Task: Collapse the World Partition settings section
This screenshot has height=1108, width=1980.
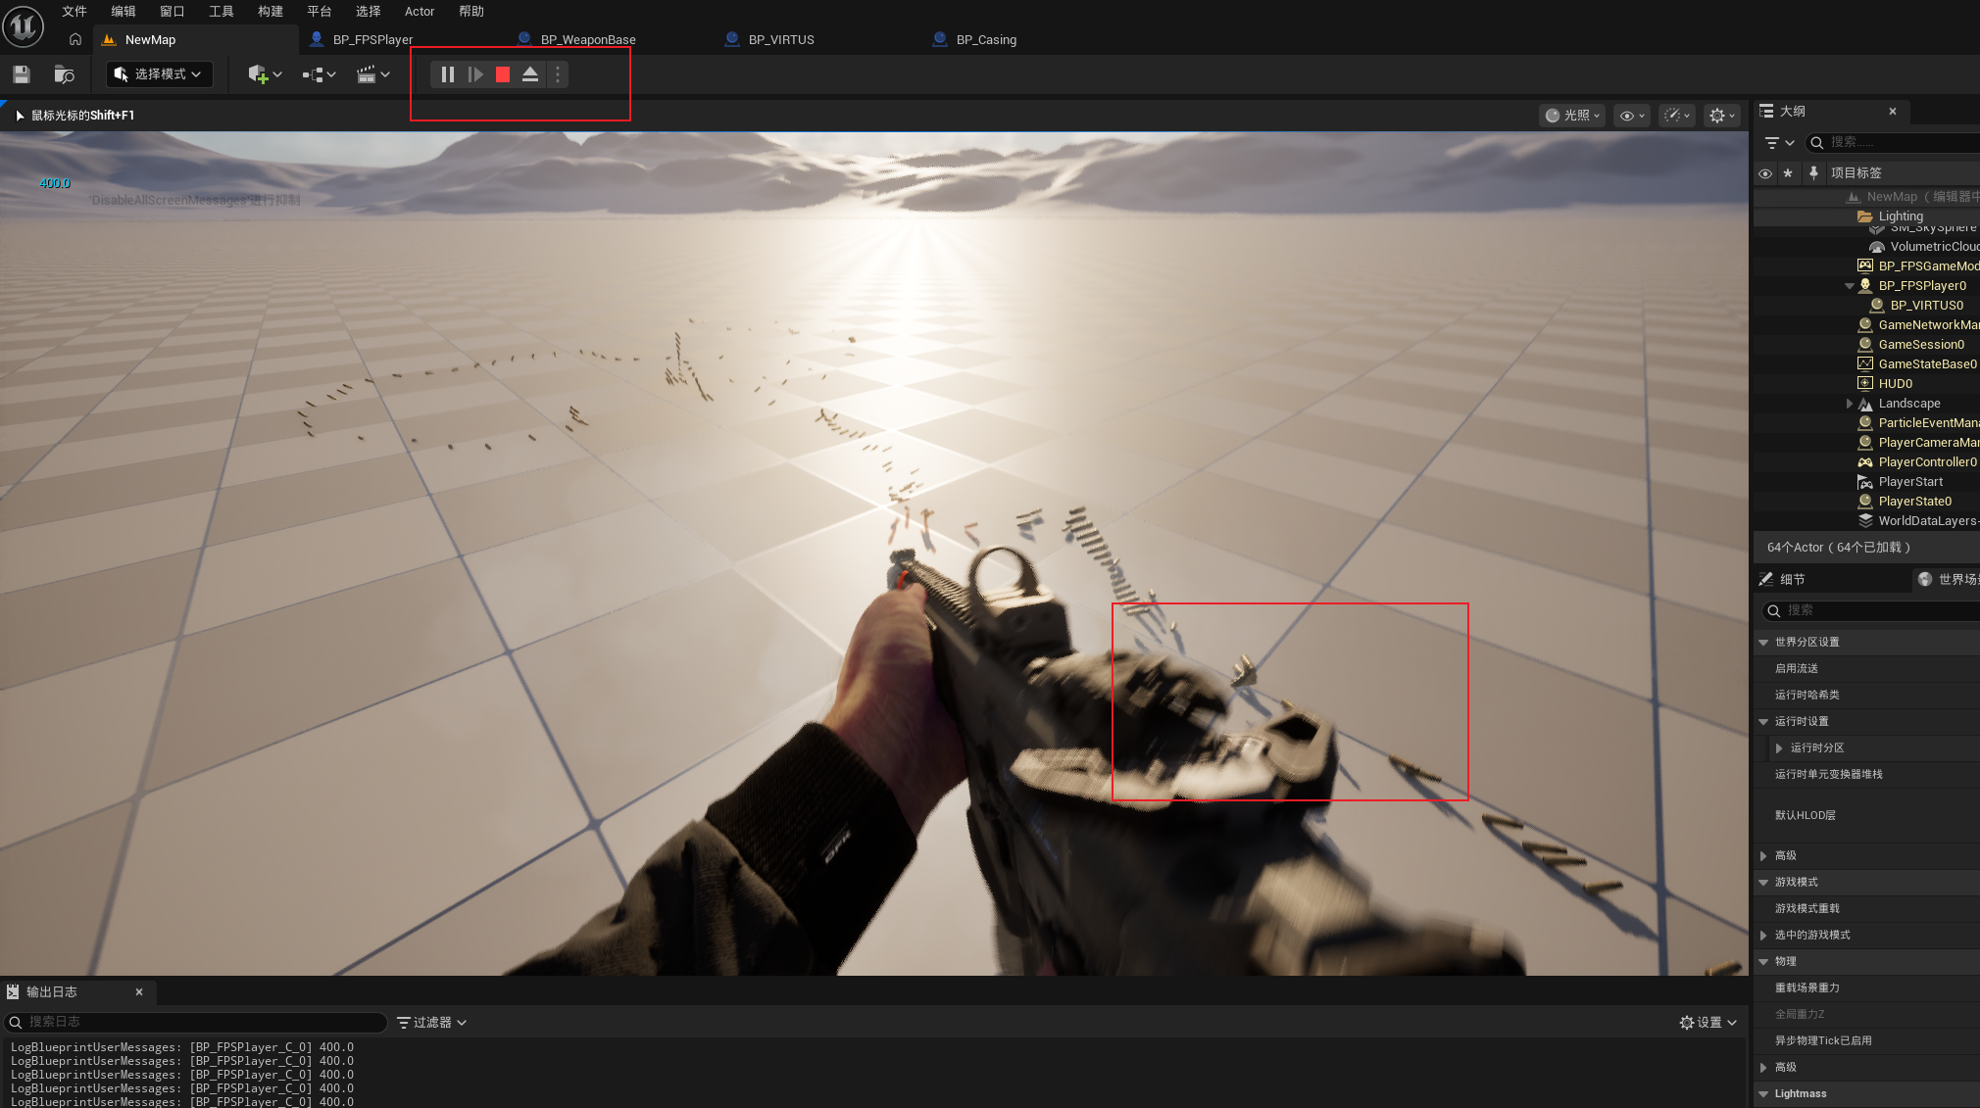Action: (1763, 643)
